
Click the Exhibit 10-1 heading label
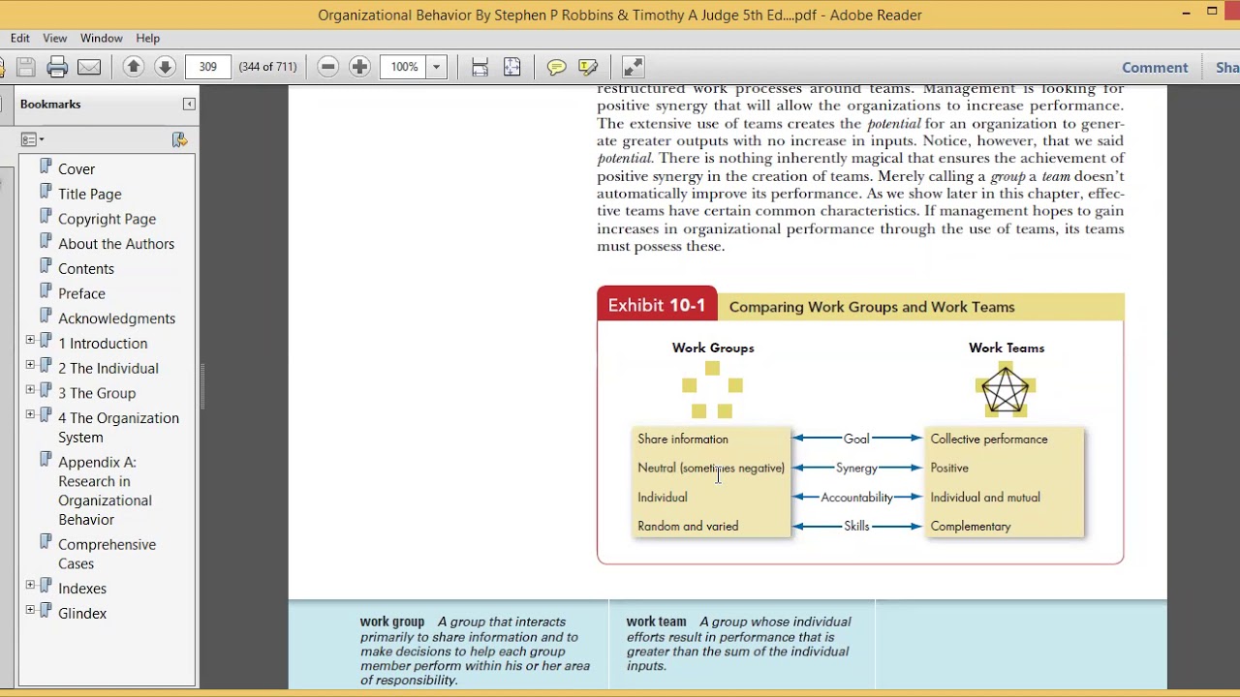coord(657,306)
